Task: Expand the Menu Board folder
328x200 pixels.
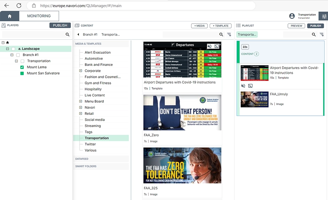Action: (x=81, y=101)
